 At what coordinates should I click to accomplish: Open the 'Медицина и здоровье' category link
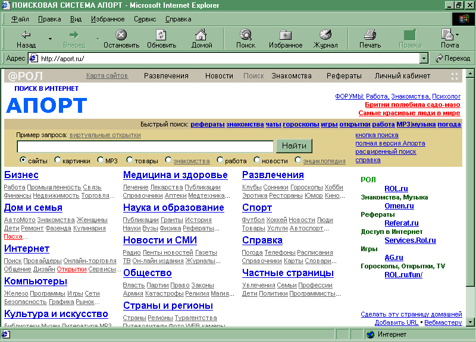(x=175, y=175)
